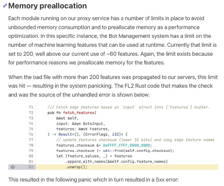Click the git icon on line 82
This screenshot has width=224, height=186.
coord(13,167)
